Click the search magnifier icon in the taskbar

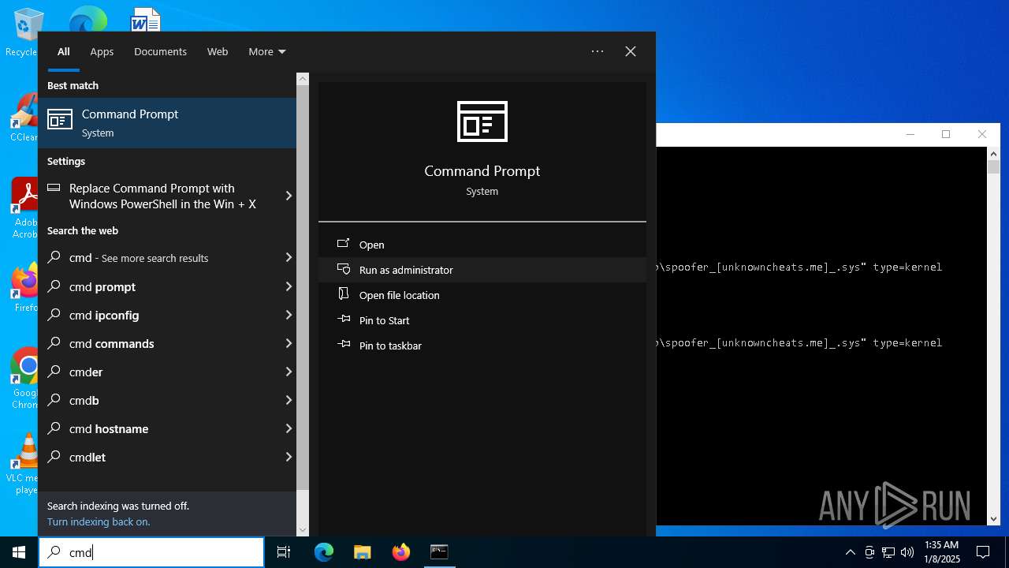pyautogui.click(x=54, y=552)
